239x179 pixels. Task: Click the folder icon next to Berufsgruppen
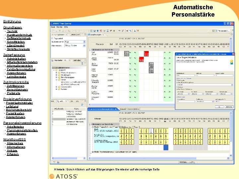pos(59,77)
